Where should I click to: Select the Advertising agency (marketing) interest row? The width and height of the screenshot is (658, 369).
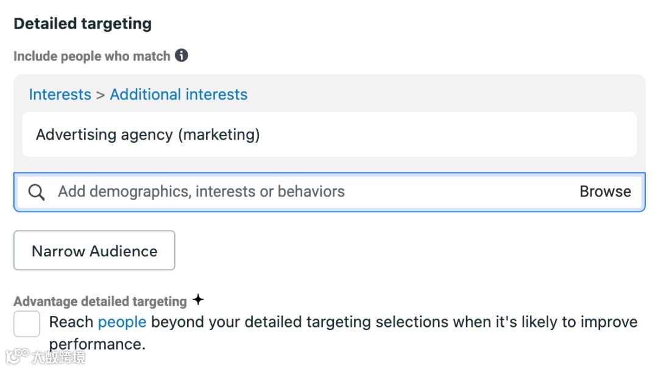(x=329, y=134)
